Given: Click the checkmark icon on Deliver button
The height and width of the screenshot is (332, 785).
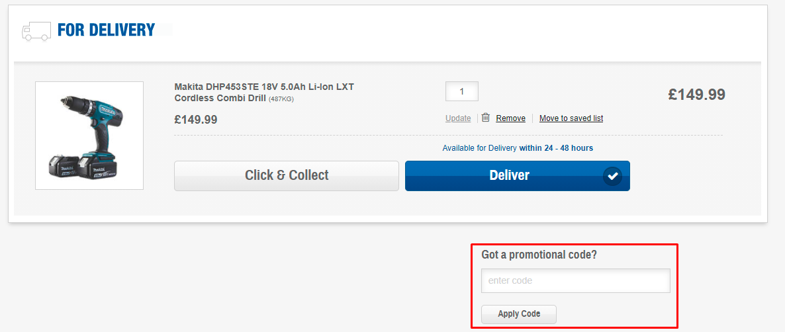Looking at the screenshot, I should 612,176.
